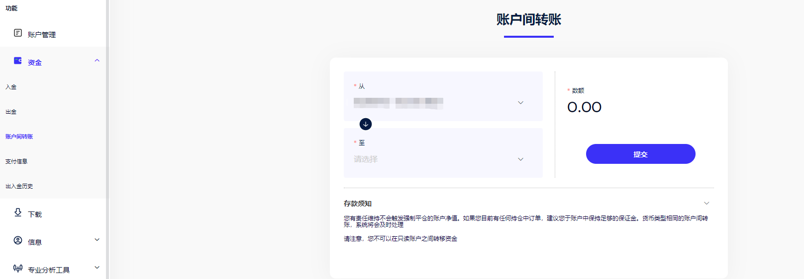The height and width of the screenshot is (279, 804).
Task: Open 出入金历史 transaction history
Action: pyautogui.click(x=19, y=186)
